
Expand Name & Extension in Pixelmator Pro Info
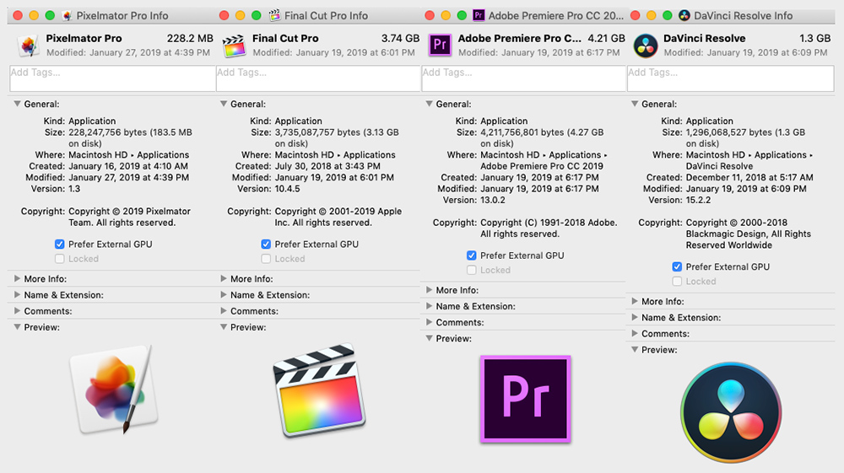[17, 294]
